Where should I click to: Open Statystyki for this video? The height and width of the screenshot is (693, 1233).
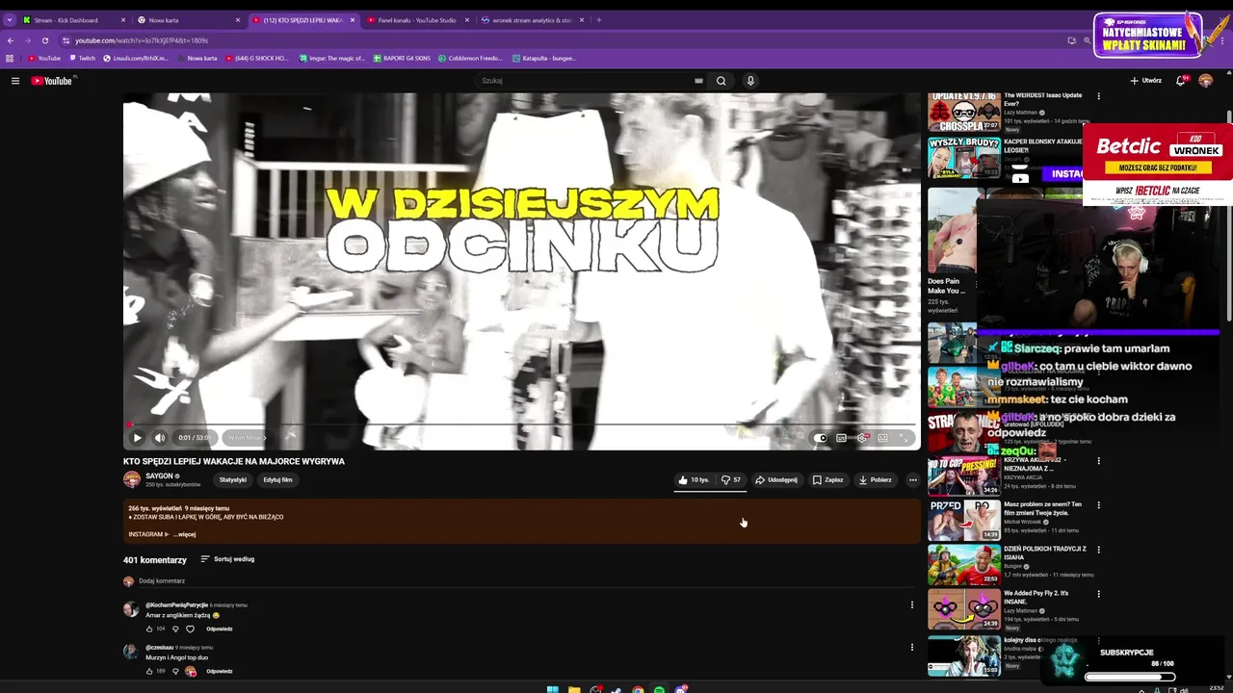click(x=233, y=479)
